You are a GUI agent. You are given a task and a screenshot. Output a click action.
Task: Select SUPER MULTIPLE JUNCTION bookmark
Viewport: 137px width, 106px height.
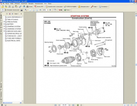click(x=15, y=33)
